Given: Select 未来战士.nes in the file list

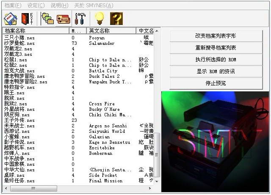Looking at the screenshot, I should (19, 126).
